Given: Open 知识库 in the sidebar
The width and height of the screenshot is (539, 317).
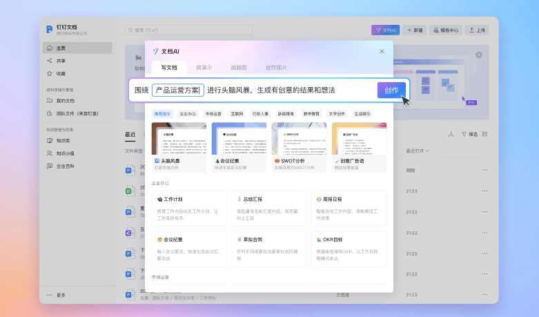Looking at the screenshot, I should (x=63, y=141).
